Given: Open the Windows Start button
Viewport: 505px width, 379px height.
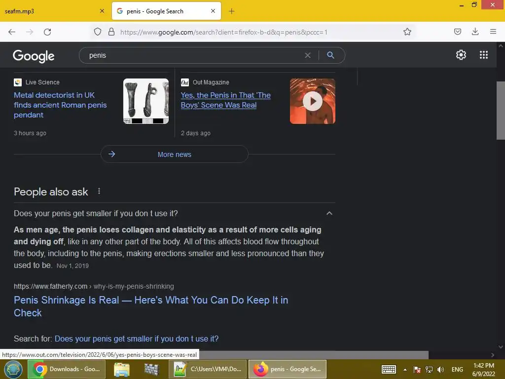Looking at the screenshot, I should coord(13,369).
